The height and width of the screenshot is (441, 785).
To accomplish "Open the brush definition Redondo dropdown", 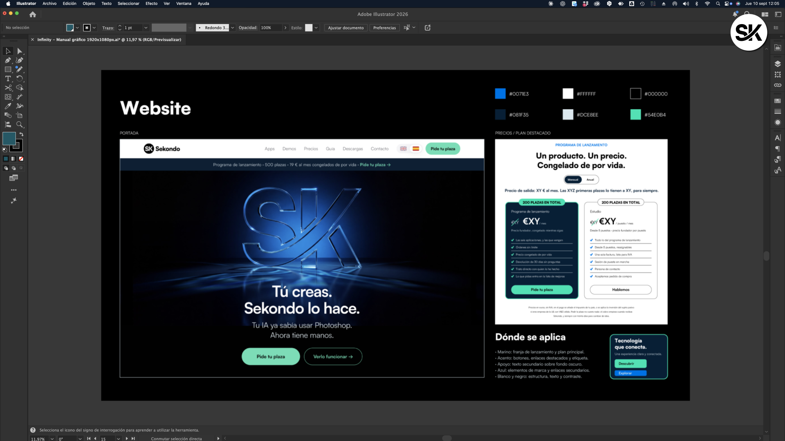I will pyautogui.click(x=233, y=28).
